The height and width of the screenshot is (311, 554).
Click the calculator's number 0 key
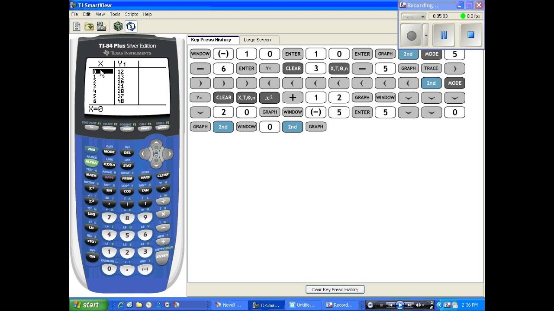[x=109, y=269]
